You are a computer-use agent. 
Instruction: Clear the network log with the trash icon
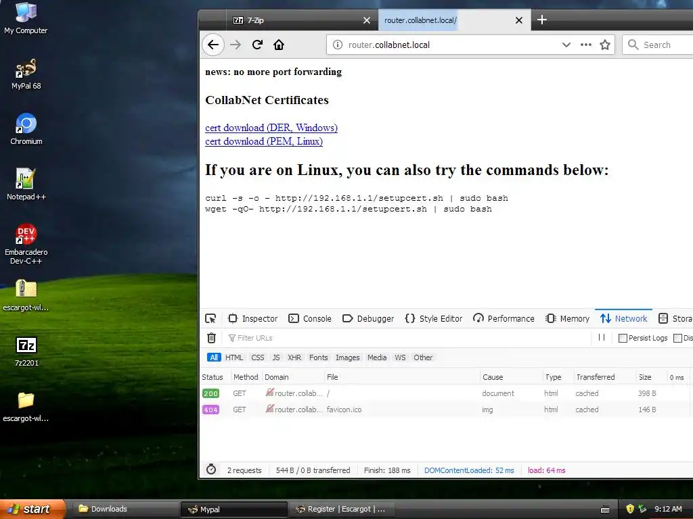click(211, 338)
